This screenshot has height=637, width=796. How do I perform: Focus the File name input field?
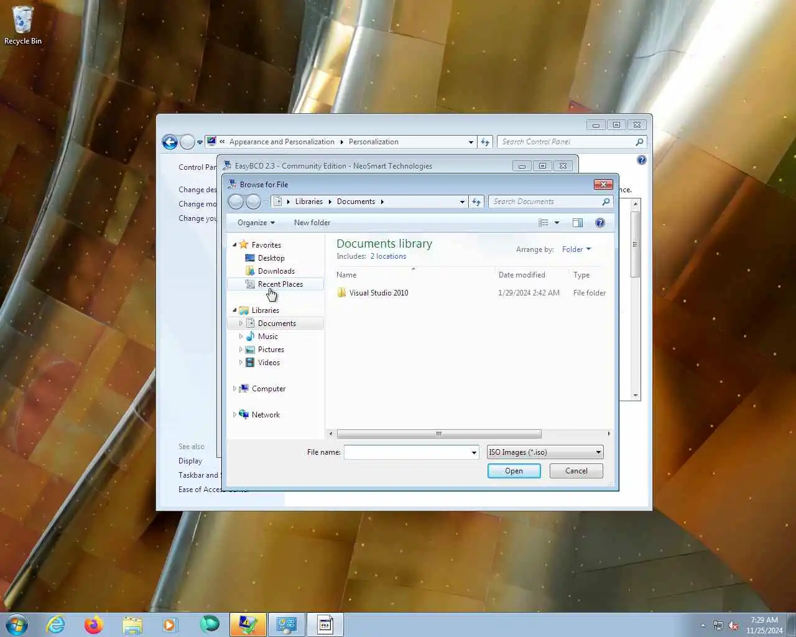(x=407, y=453)
